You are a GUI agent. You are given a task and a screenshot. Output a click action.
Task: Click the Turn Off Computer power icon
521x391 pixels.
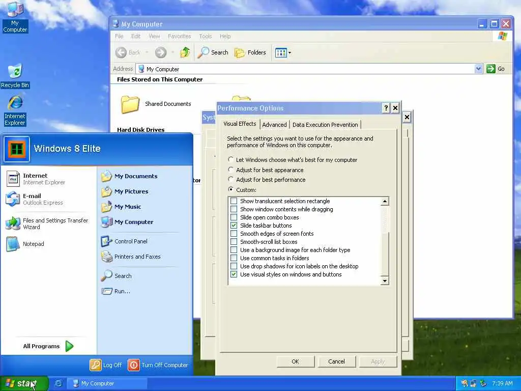click(134, 365)
